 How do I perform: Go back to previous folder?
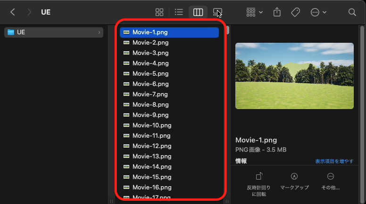(13, 12)
